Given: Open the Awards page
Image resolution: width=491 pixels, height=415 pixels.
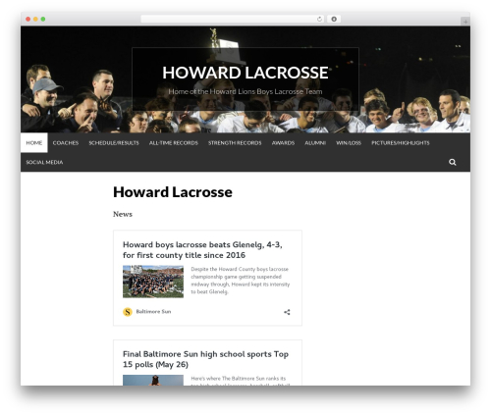Looking at the screenshot, I should tap(283, 143).
